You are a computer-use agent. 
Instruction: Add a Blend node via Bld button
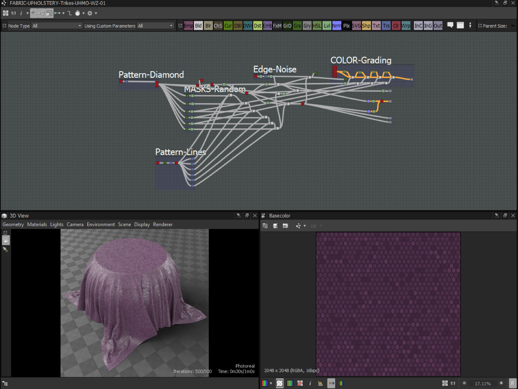tap(198, 26)
